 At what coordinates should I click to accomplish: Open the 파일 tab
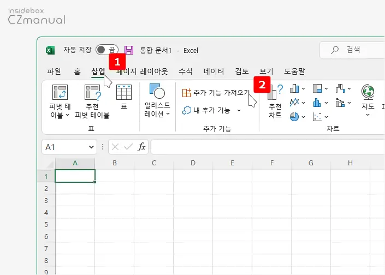point(54,71)
